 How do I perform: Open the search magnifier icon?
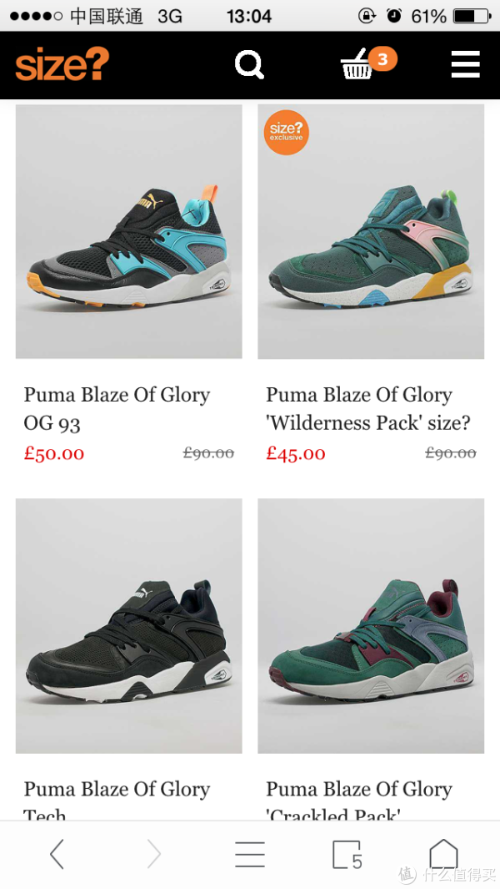tap(250, 64)
